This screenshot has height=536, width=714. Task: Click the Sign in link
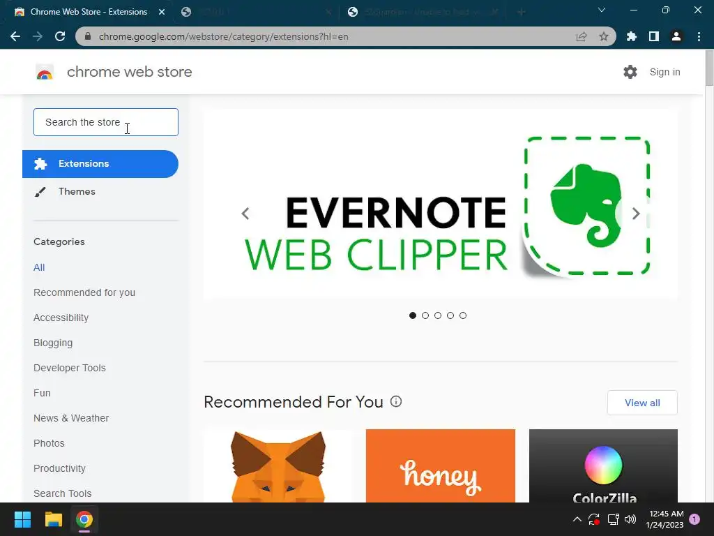click(664, 72)
